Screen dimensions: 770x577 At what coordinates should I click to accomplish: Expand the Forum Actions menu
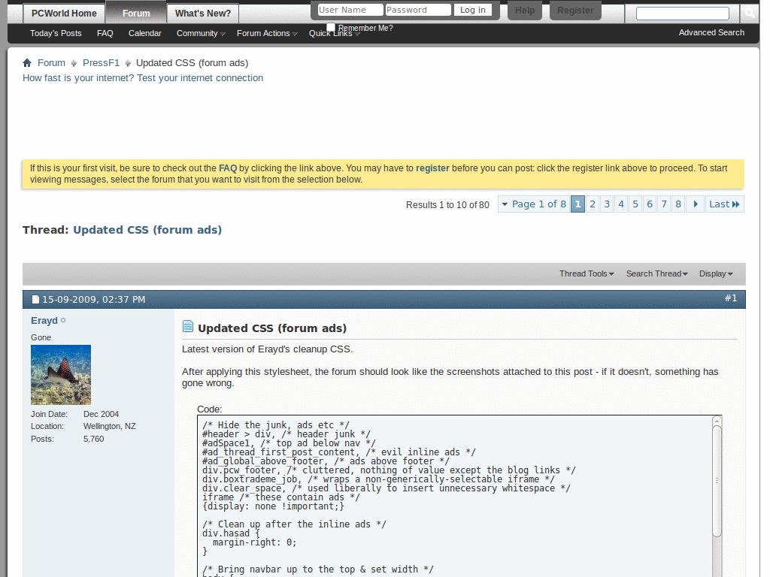(263, 33)
